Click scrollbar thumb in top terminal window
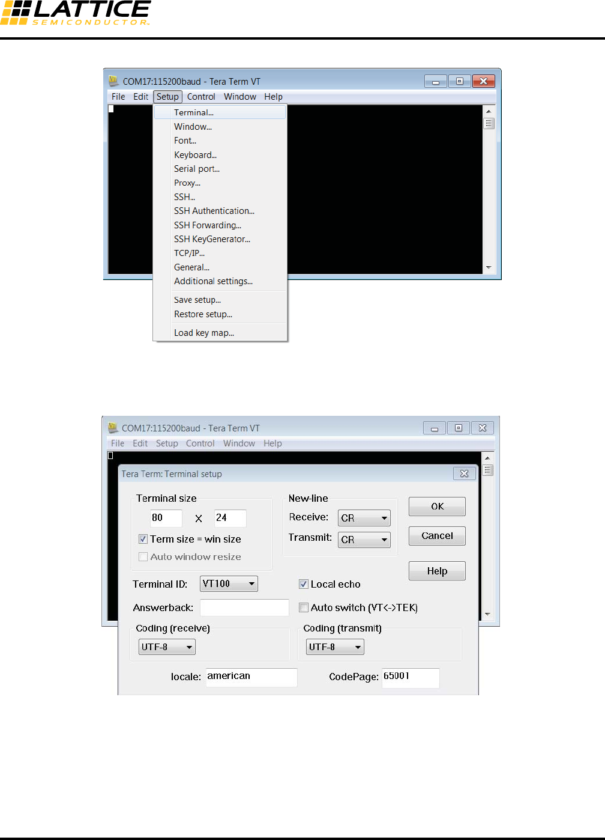605x840 pixels. pyautogui.click(x=489, y=124)
